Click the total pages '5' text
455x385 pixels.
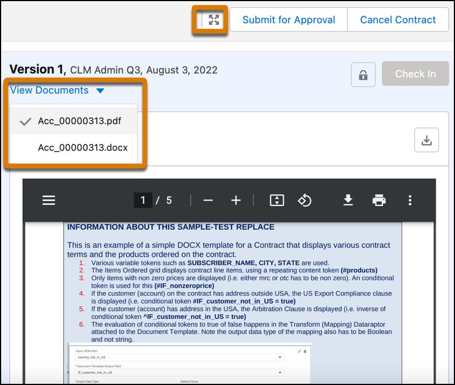click(169, 200)
